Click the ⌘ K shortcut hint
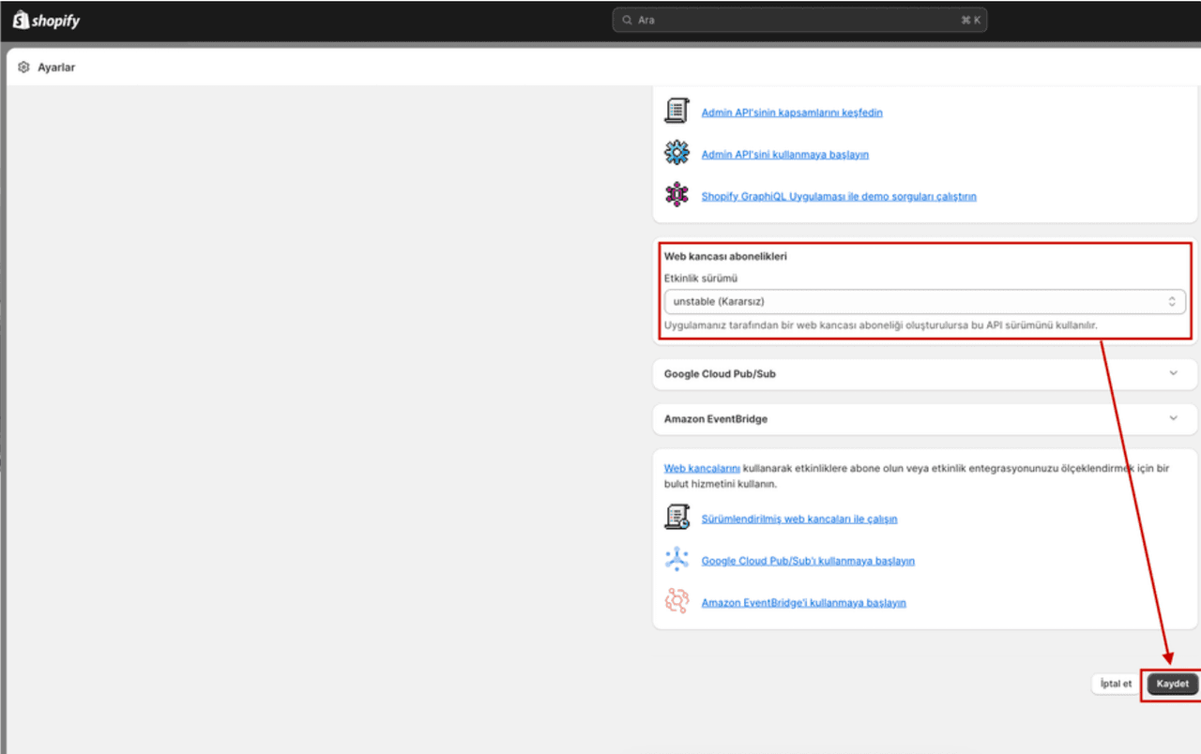Screen dimensions: 1201x754 (970, 20)
